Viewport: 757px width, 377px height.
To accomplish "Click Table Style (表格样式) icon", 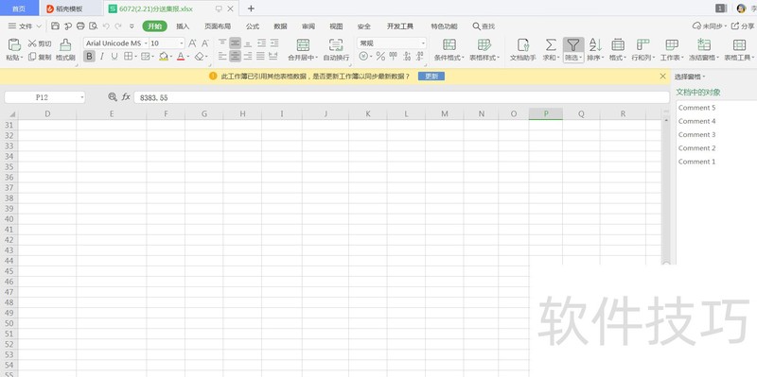I will pos(484,45).
